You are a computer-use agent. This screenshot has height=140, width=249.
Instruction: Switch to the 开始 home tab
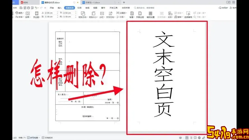[x=52, y=8]
